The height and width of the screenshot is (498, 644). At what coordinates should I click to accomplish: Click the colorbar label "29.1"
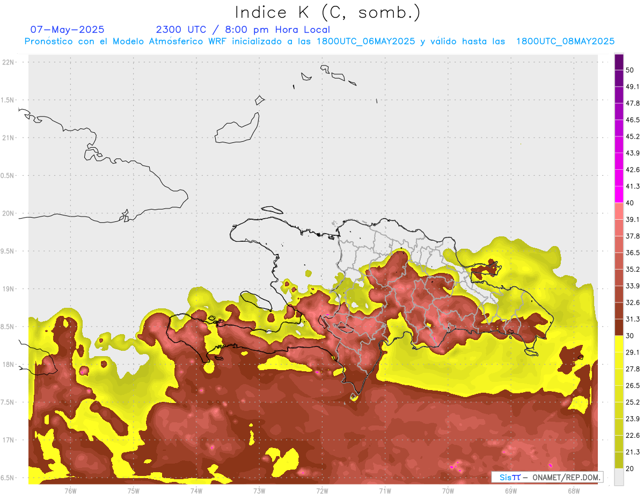[633, 352]
